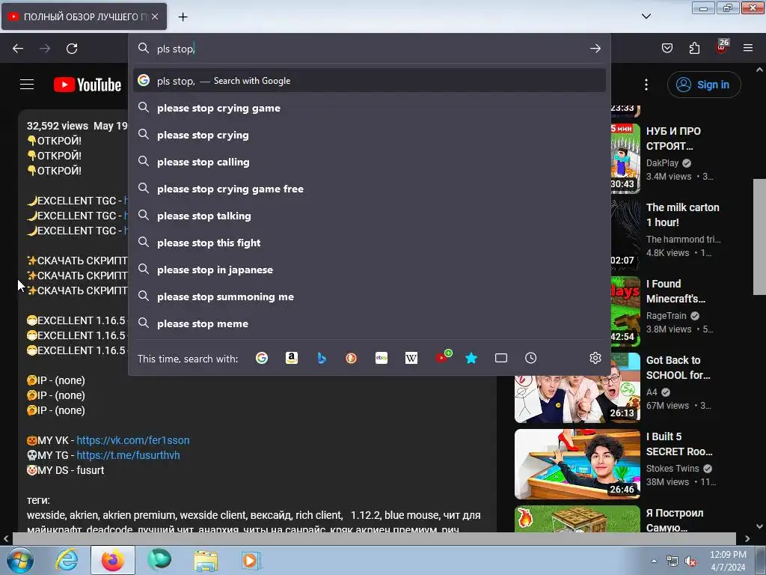Click the RageTrain channel name

pos(667,315)
